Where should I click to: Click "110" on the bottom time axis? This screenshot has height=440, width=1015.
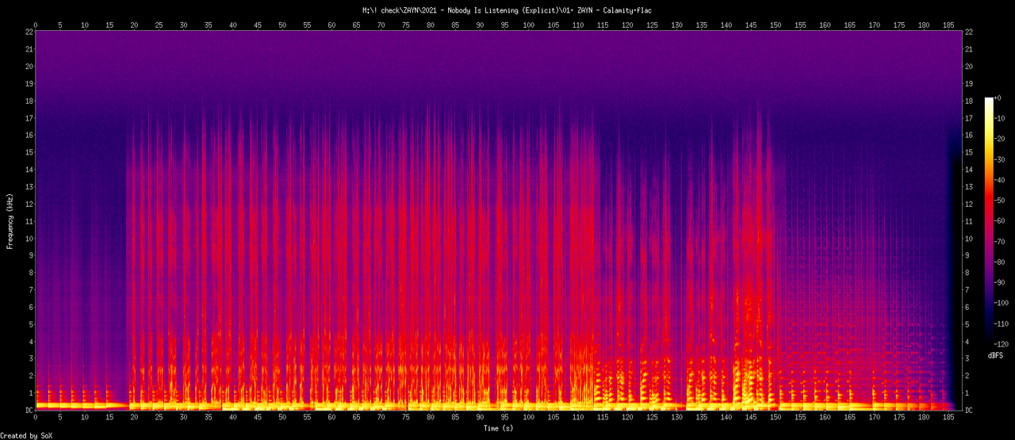pyautogui.click(x=578, y=419)
